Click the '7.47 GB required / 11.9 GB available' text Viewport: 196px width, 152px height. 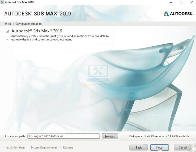point(167,136)
